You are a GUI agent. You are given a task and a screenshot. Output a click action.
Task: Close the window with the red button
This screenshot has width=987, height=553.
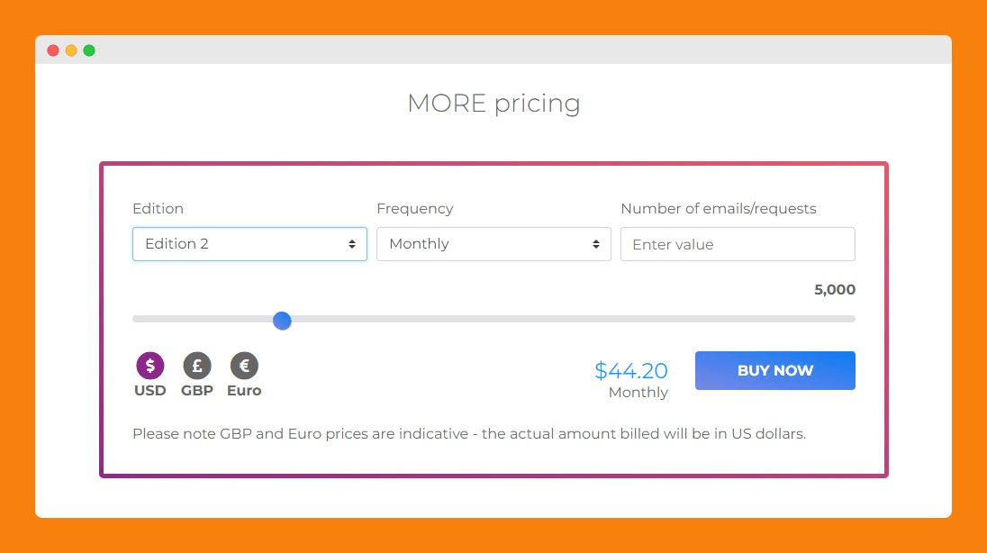(x=53, y=50)
